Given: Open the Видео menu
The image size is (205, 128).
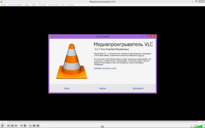Looking at the screenshot, I should pyautogui.click(x=34, y=5).
